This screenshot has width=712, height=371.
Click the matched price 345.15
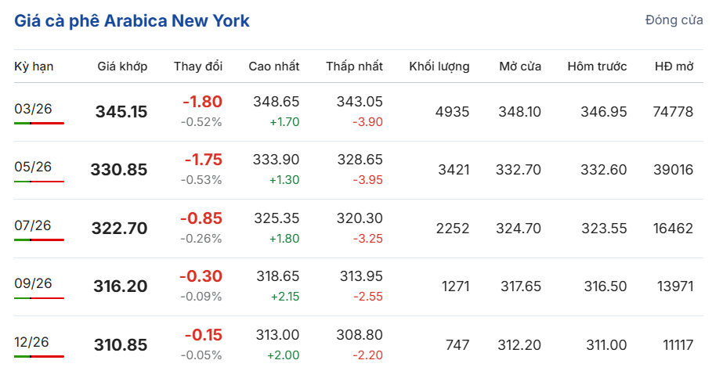[121, 112]
